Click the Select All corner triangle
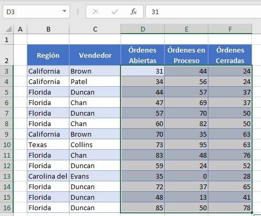 coord(8,29)
